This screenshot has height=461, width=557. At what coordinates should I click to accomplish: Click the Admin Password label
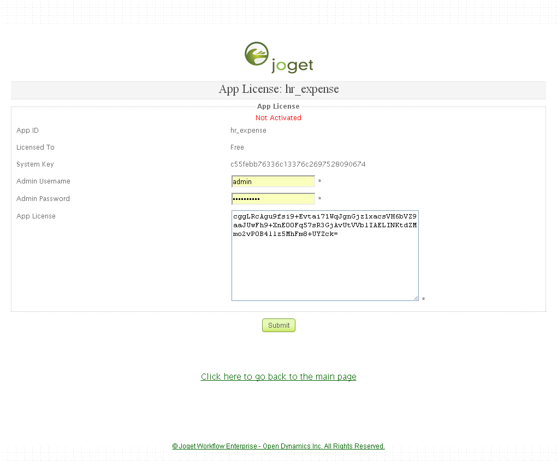[43, 199]
